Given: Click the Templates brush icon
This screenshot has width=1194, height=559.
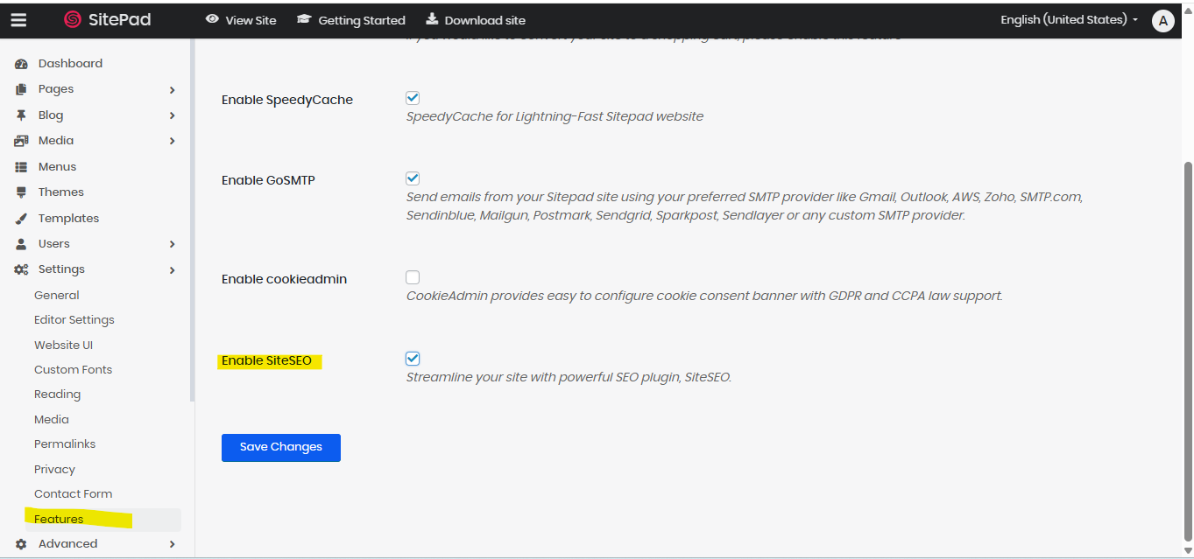Looking at the screenshot, I should coord(21,219).
